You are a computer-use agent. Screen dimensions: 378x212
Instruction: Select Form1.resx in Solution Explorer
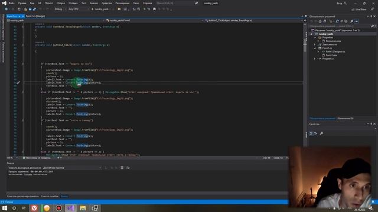[x=331, y=55]
